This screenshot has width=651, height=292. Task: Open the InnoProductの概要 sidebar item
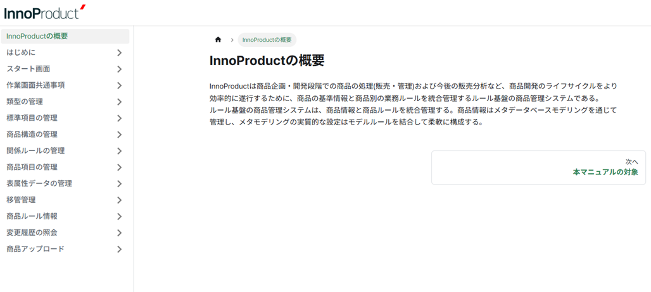(37, 36)
